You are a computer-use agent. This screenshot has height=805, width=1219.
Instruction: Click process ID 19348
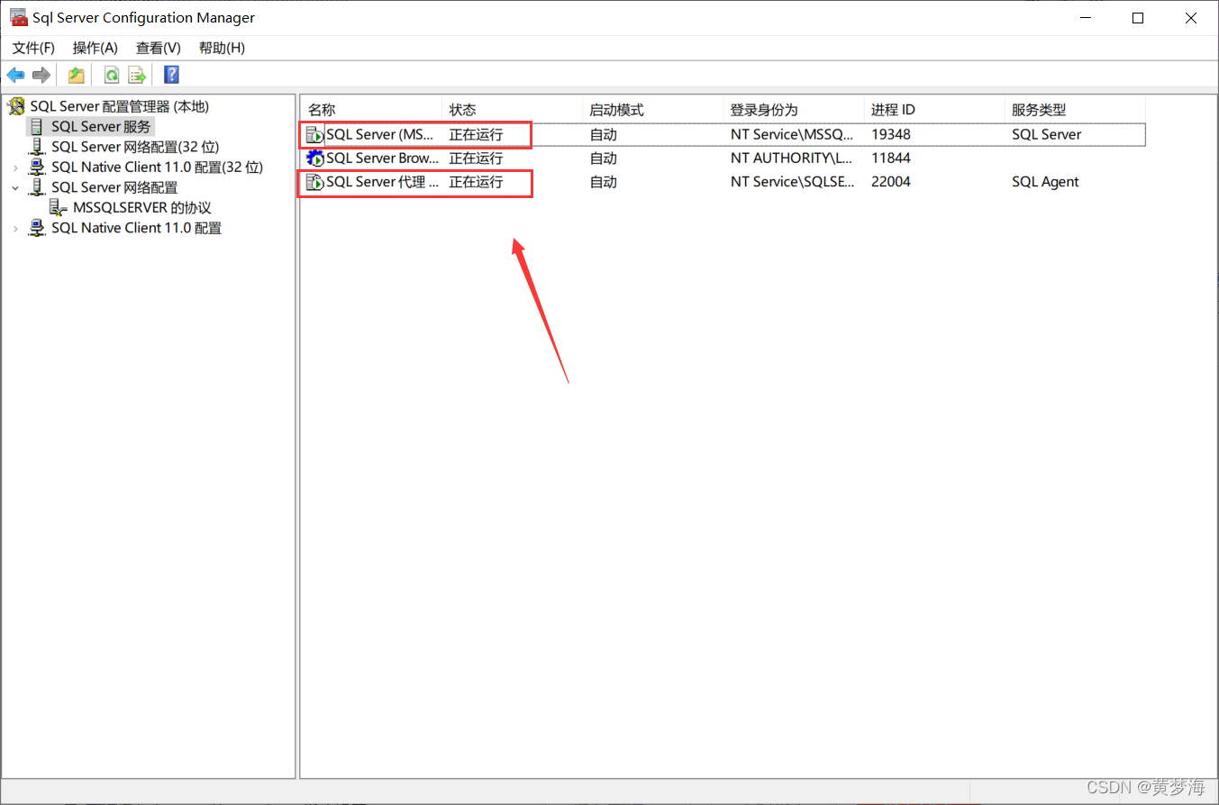coord(890,135)
